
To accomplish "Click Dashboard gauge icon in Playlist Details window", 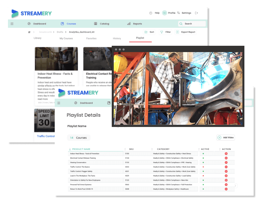I will [76, 103].
